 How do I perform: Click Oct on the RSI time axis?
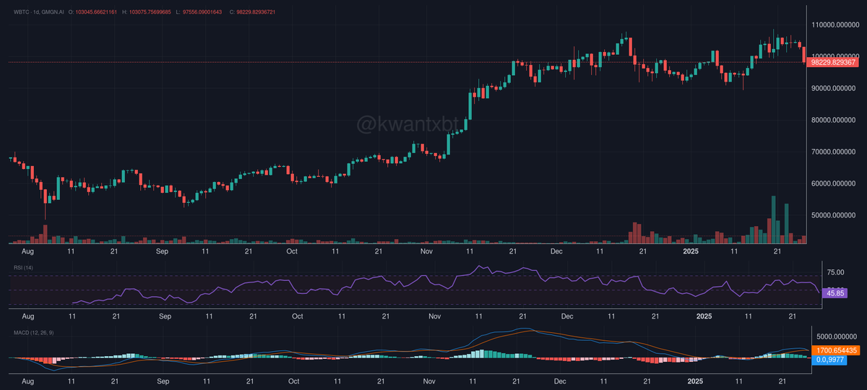[298, 316]
